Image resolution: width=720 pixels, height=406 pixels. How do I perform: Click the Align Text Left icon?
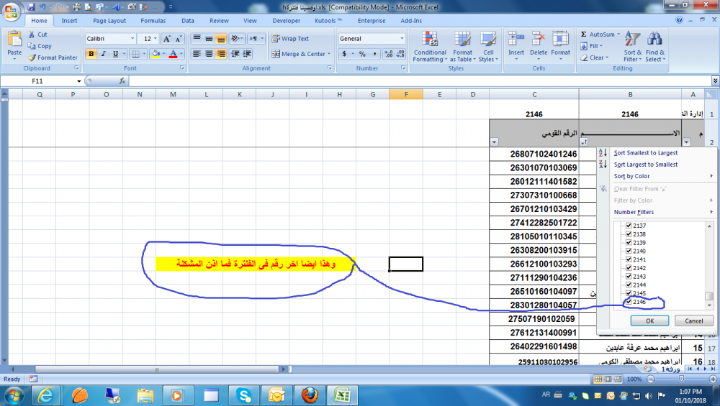coord(197,54)
